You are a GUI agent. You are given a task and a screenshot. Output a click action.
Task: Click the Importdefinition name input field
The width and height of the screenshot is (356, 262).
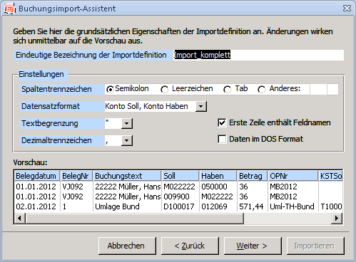(258, 55)
